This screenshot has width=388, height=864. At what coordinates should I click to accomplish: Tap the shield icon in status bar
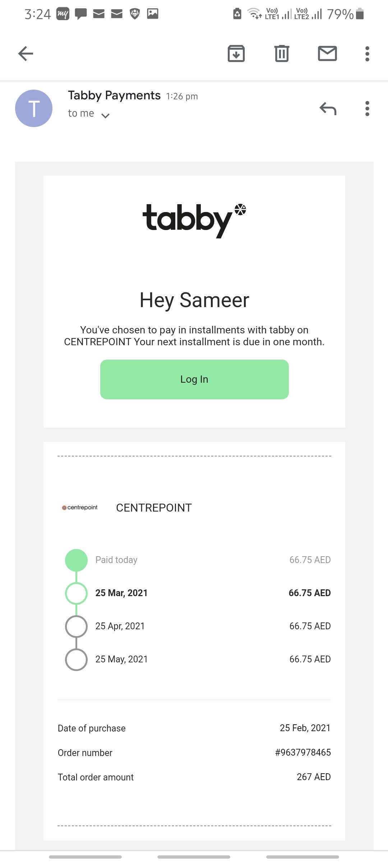pos(135,14)
